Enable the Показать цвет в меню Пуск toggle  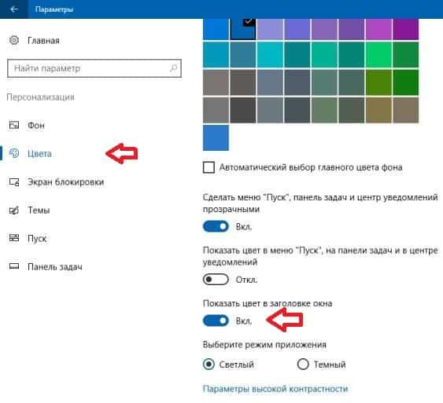click(216, 280)
